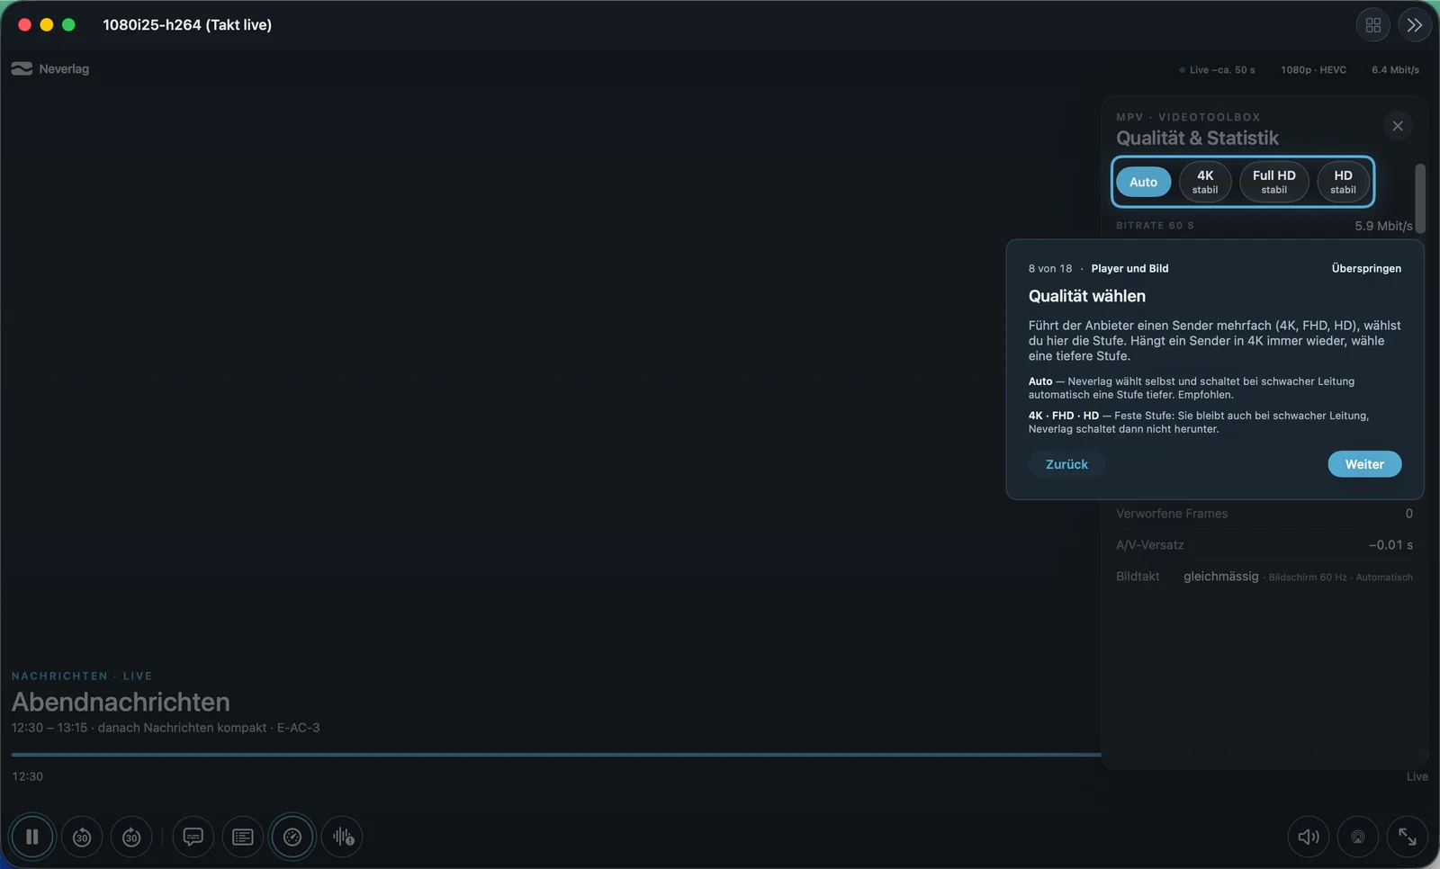Click the volume speaker icon
Viewport: 1440px width, 869px height.
tap(1309, 837)
